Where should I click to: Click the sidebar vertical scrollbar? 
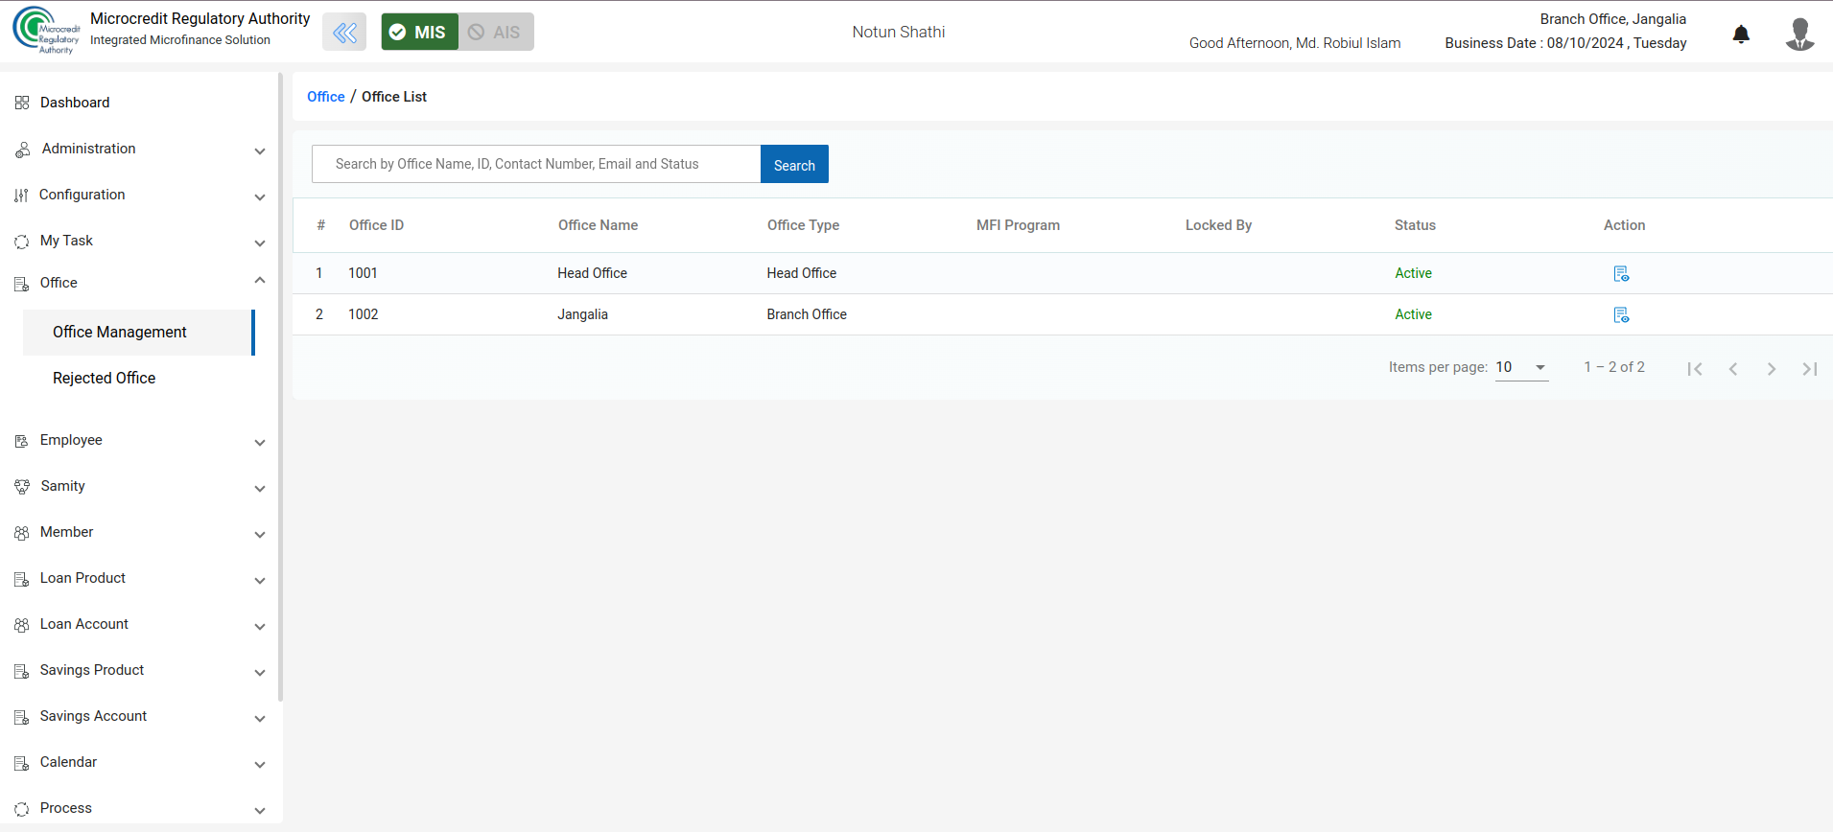coord(280,386)
